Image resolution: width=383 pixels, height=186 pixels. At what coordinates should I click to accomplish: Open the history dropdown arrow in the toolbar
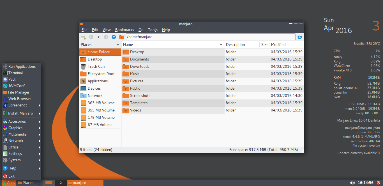98,37
